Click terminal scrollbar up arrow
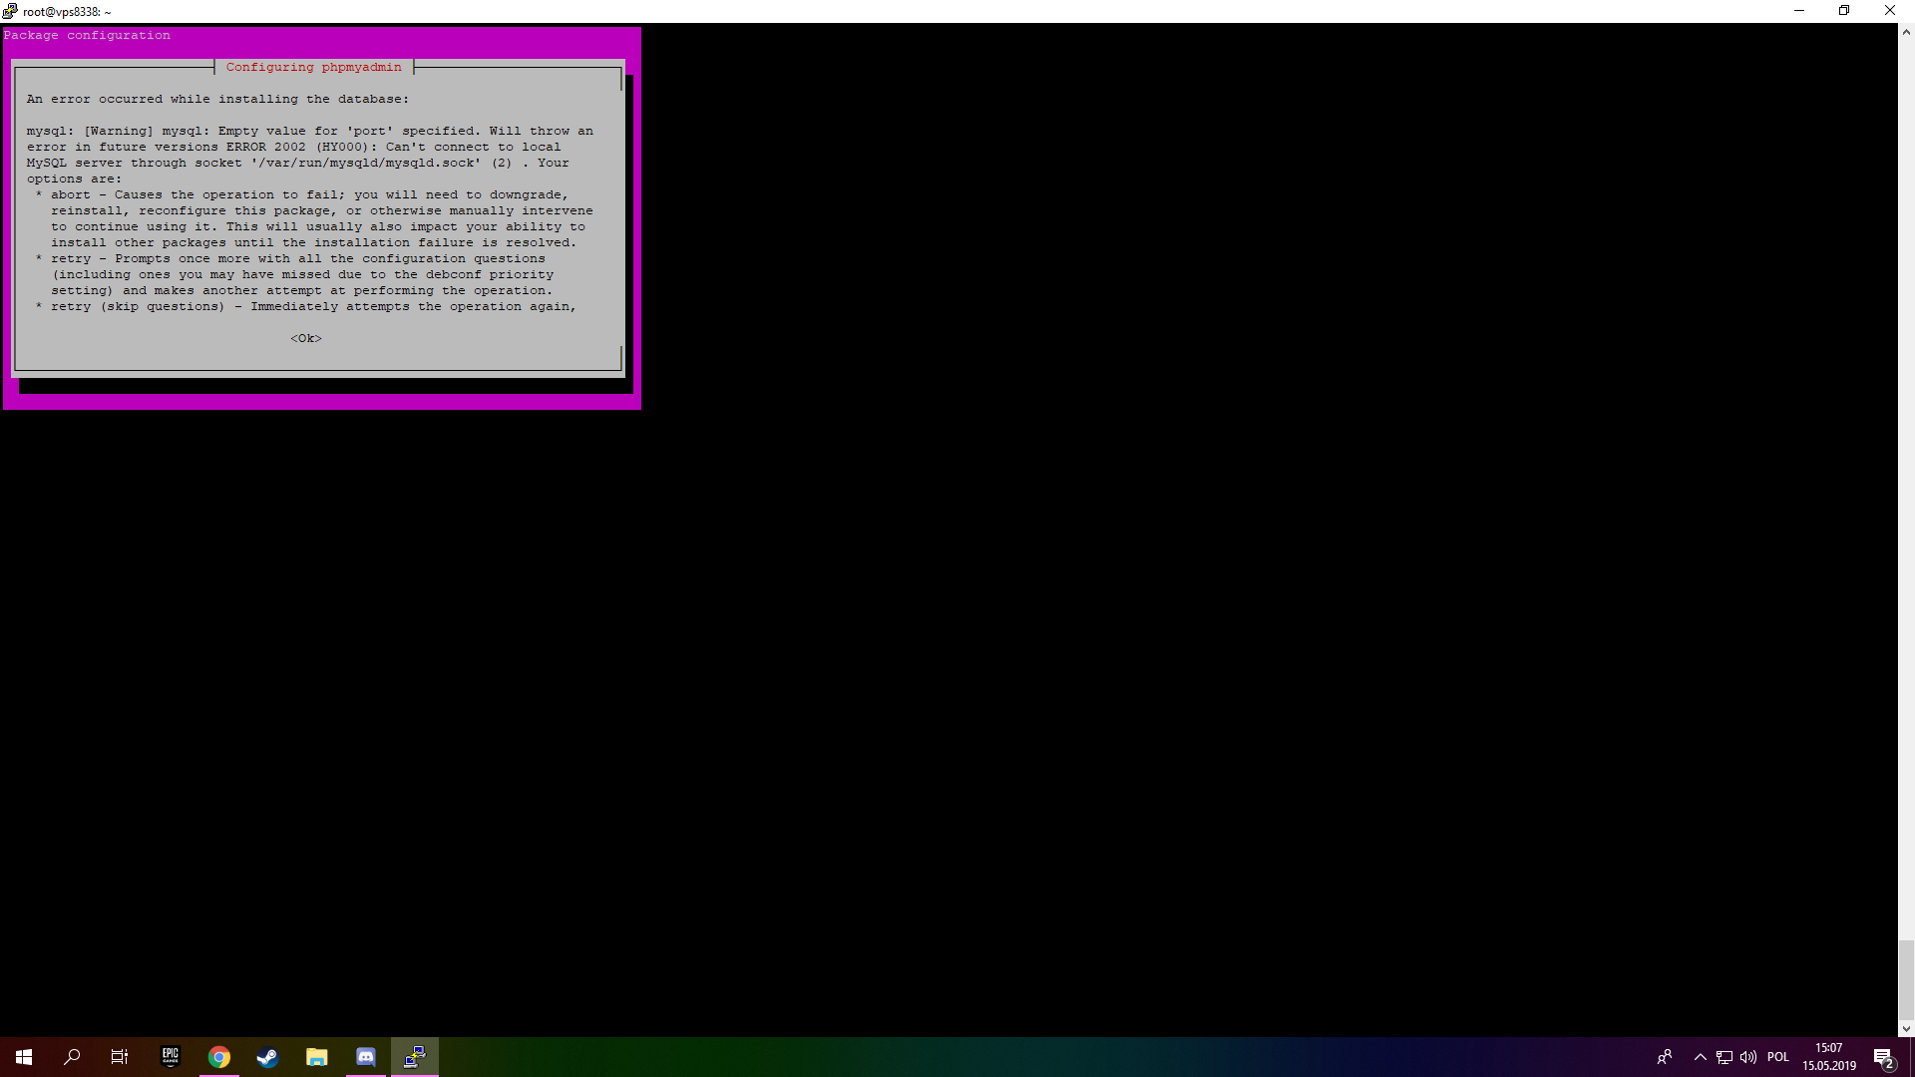The width and height of the screenshot is (1915, 1077). [x=1906, y=32]
